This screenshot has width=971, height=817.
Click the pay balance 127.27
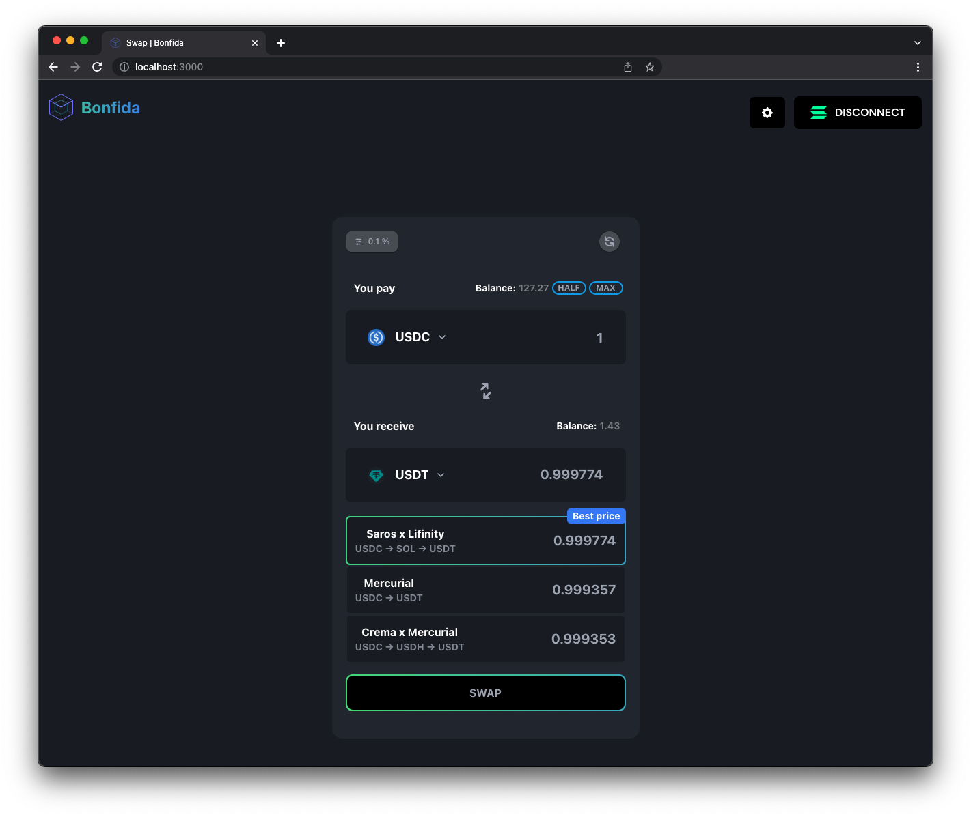click(533, 288)
